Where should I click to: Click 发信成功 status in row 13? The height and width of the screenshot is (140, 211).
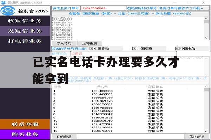(155, 131)
